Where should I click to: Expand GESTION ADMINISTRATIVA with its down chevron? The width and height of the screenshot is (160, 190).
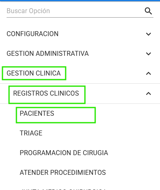point(149,54)
